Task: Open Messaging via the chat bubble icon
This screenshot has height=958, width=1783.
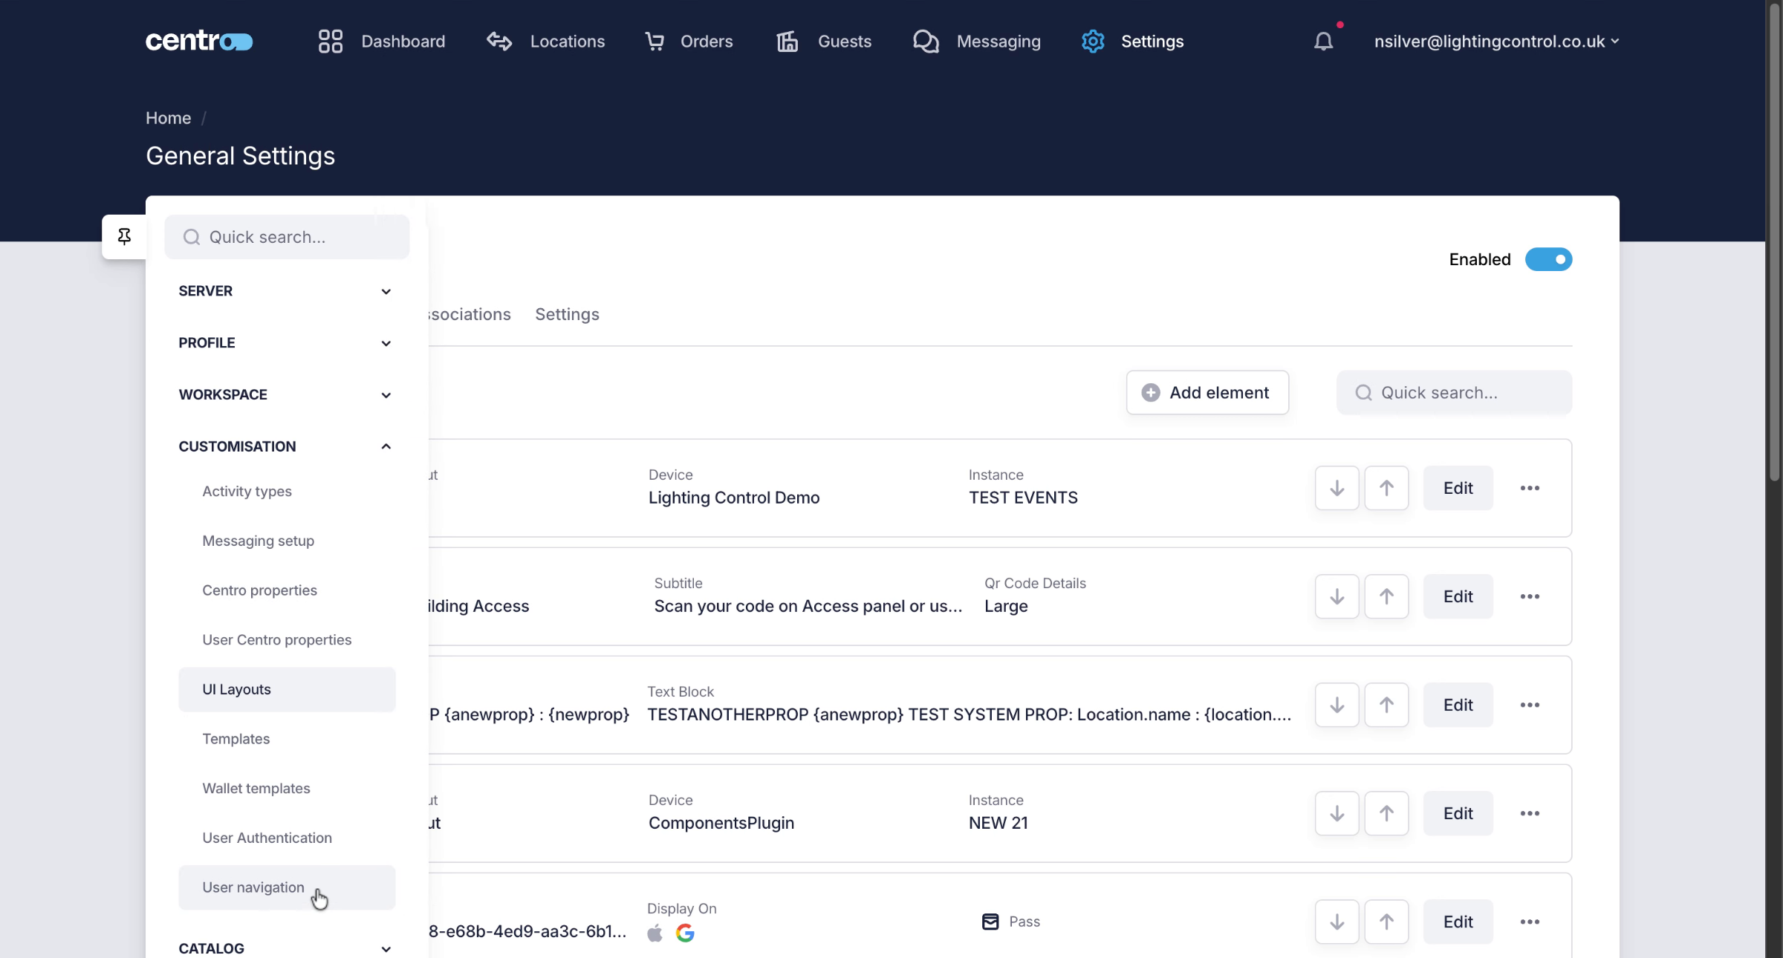Action: click(925, 41)
